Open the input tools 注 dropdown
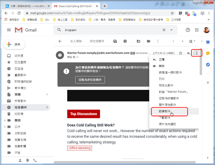Viewport: 215px width, 165px height. pyautogui.click(x=192, y=41)
